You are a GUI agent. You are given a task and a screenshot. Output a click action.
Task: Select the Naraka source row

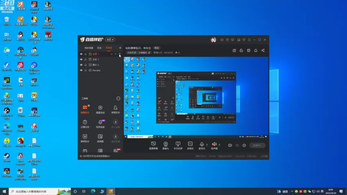pyautogui.click(x=101, y=70)
